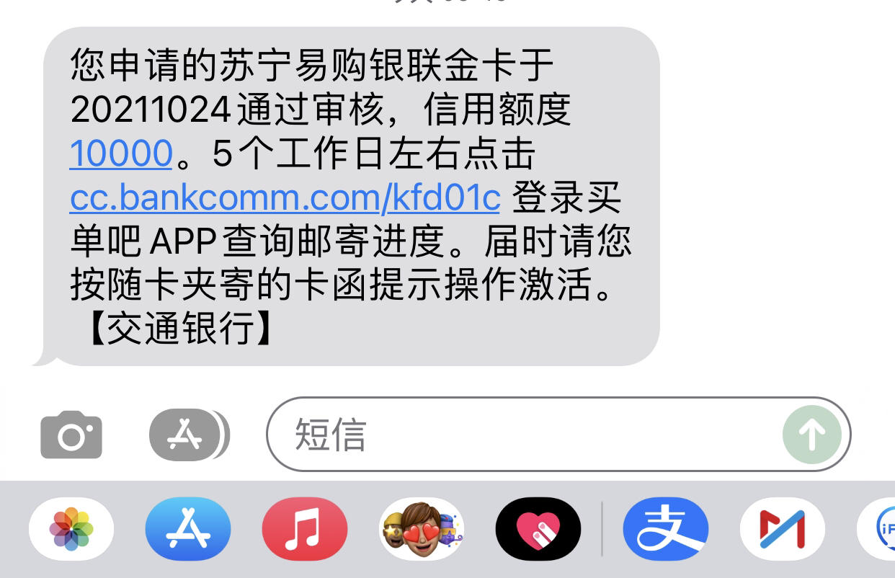The width and height of the screenshot is (895, 578).
Task: Open the blue App Store icon
Action: (188, 530)
